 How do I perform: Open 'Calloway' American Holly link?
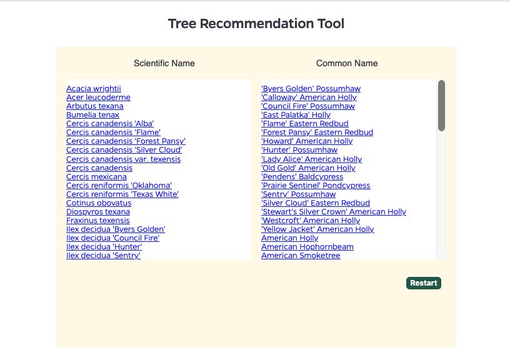[x=309, y=97]
